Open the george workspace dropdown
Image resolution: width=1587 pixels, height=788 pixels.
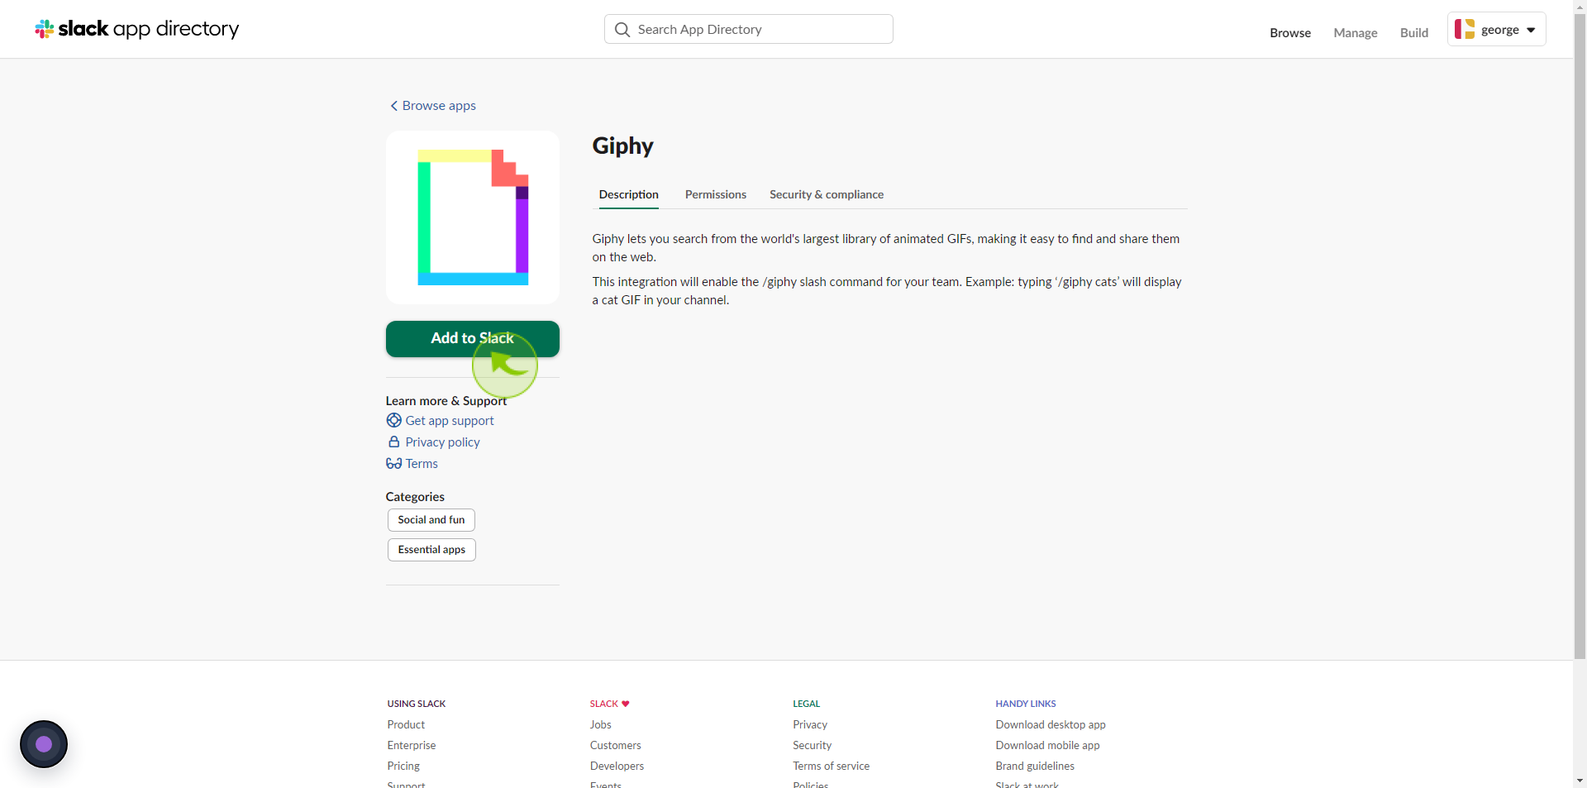pyautogui.click(x=1496, y=29)
